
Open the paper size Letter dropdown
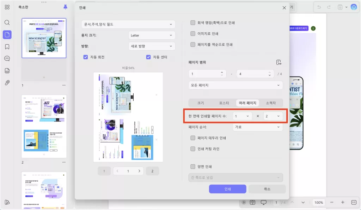152,35
